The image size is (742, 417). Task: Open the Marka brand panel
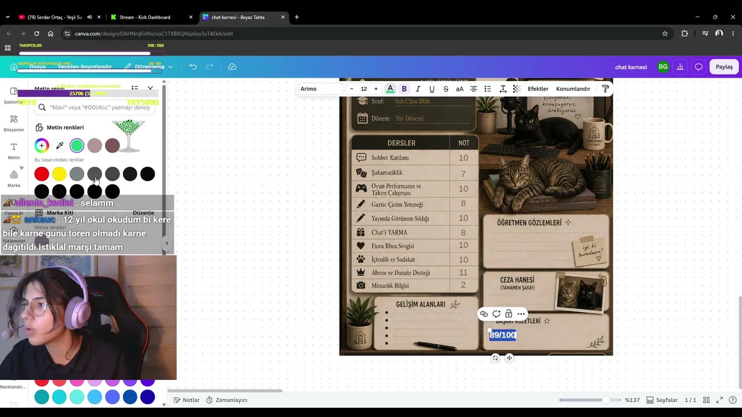click(14, 178)
